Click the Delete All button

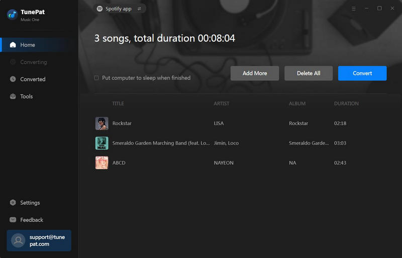[x=309, y=73]
